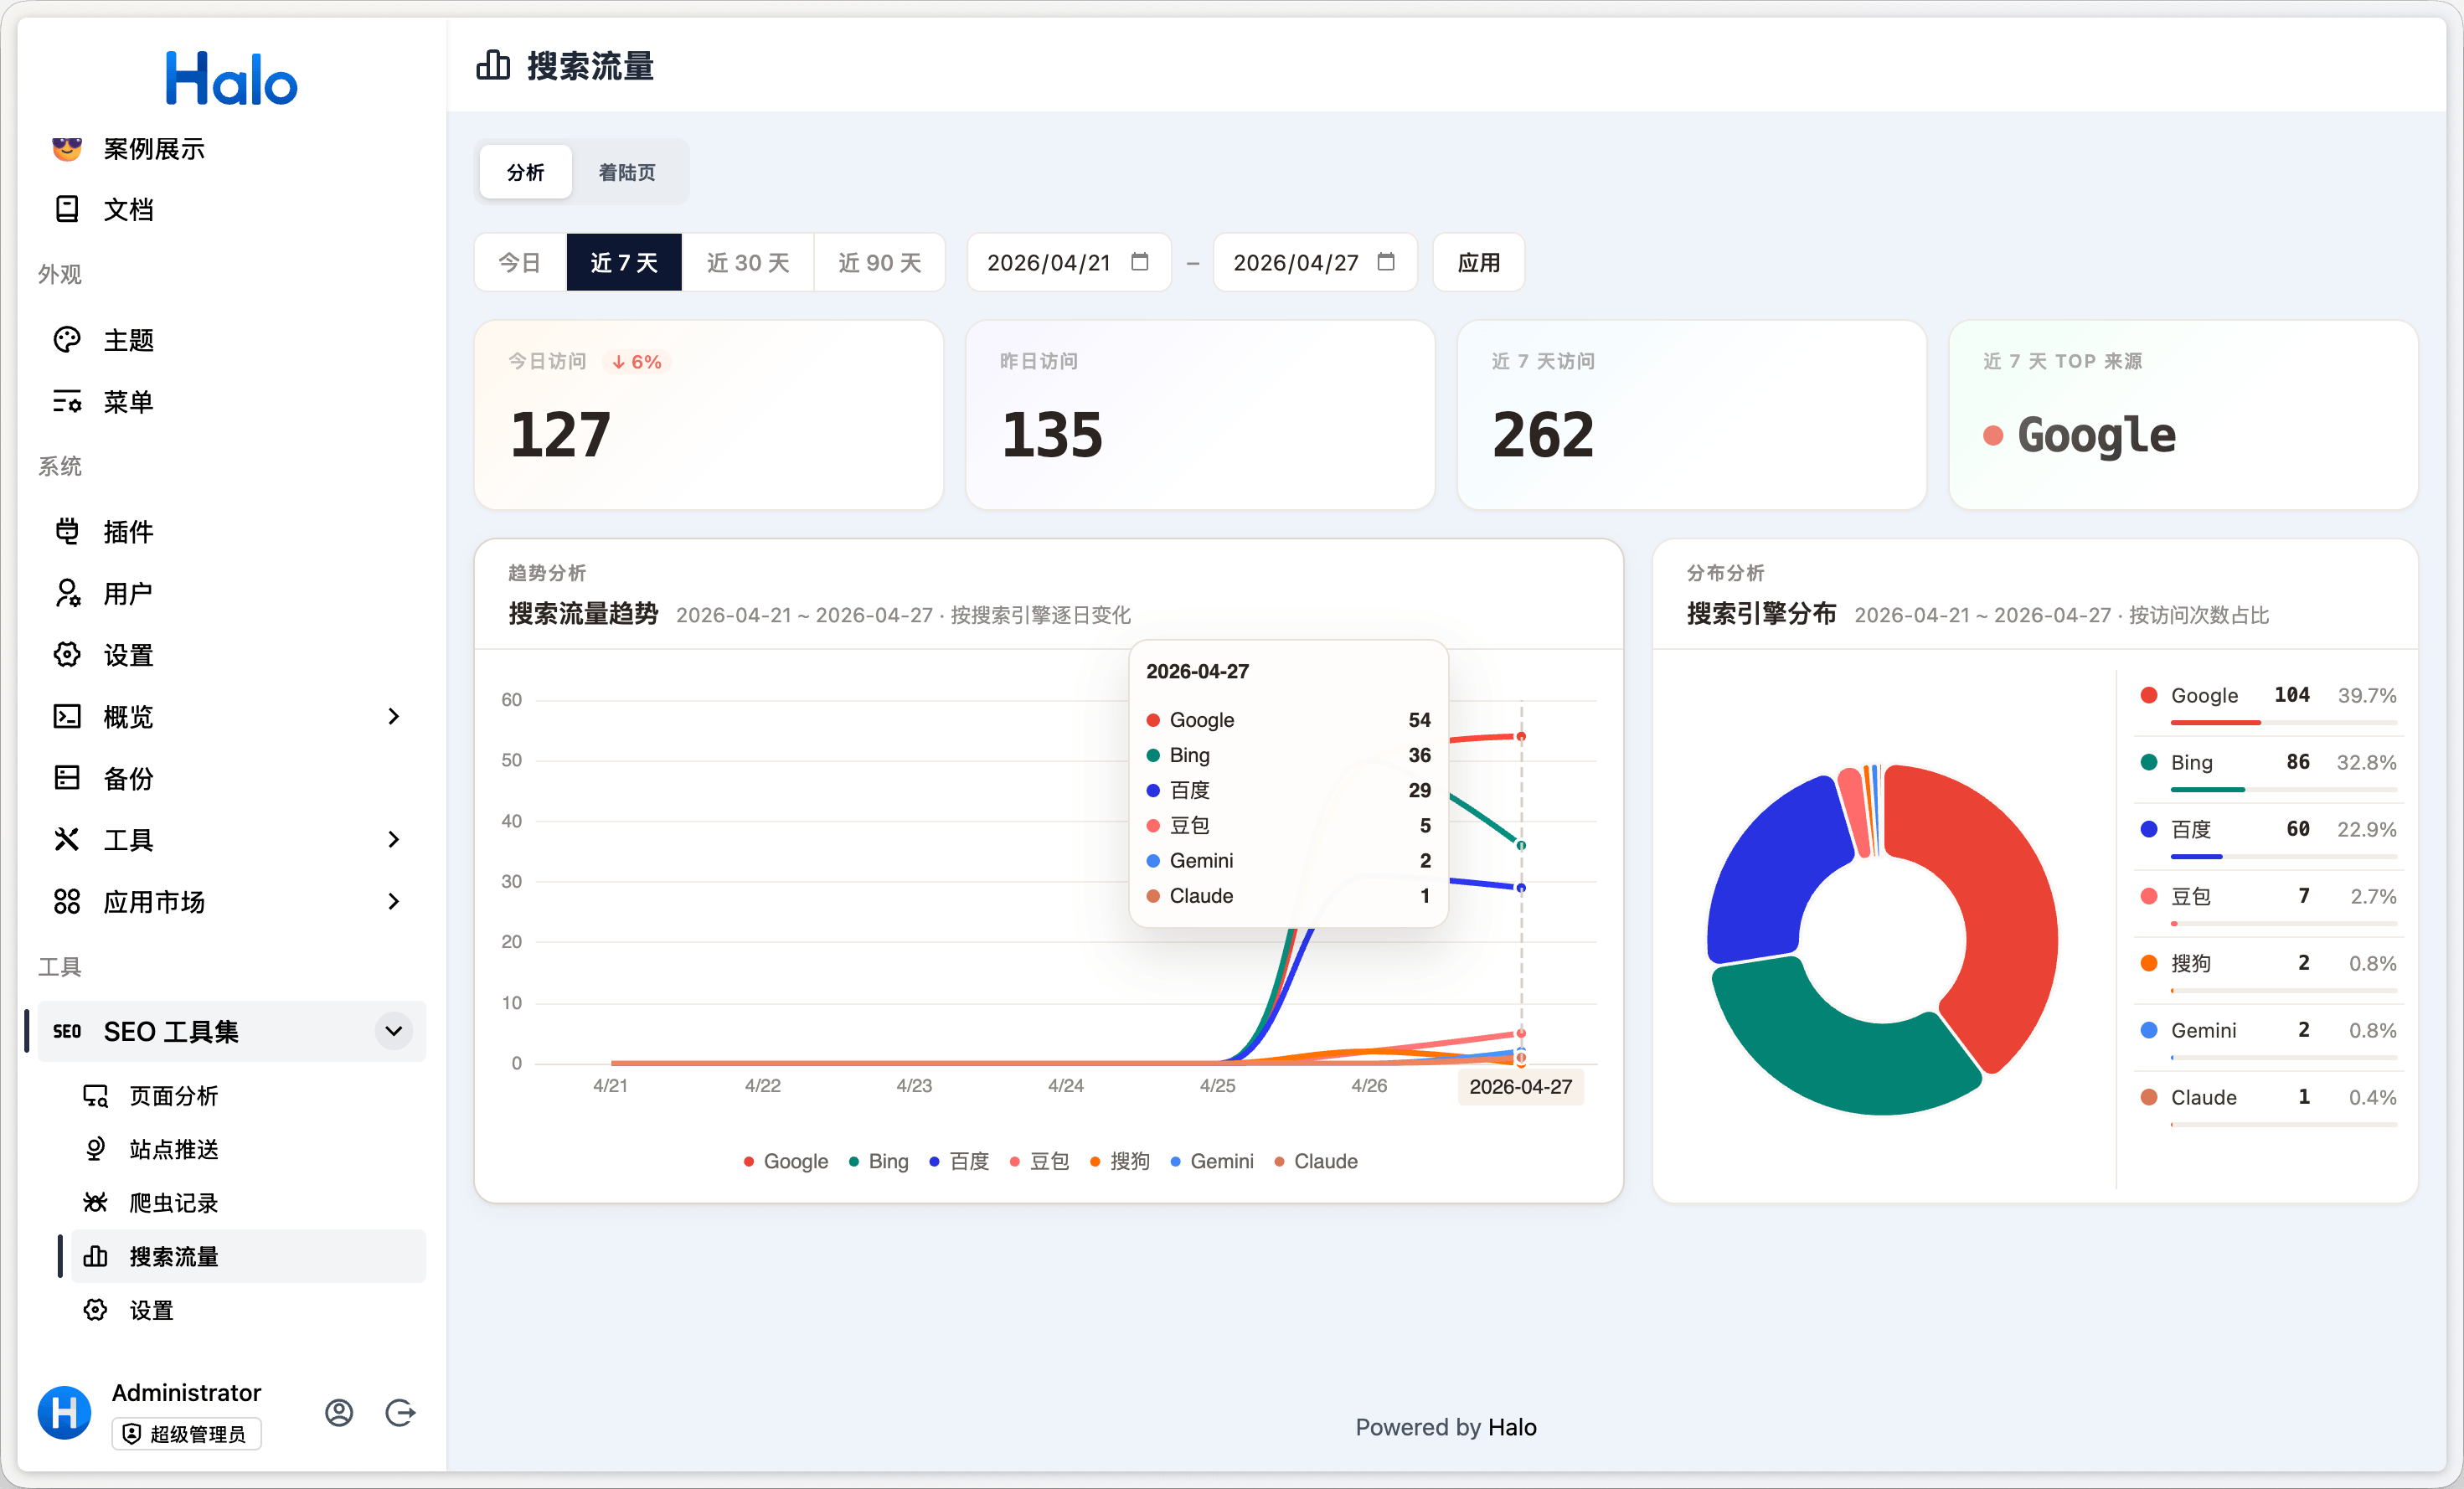
Task: Open calendar icon of start date 2026/04/21
Action: pos(1139,262)
